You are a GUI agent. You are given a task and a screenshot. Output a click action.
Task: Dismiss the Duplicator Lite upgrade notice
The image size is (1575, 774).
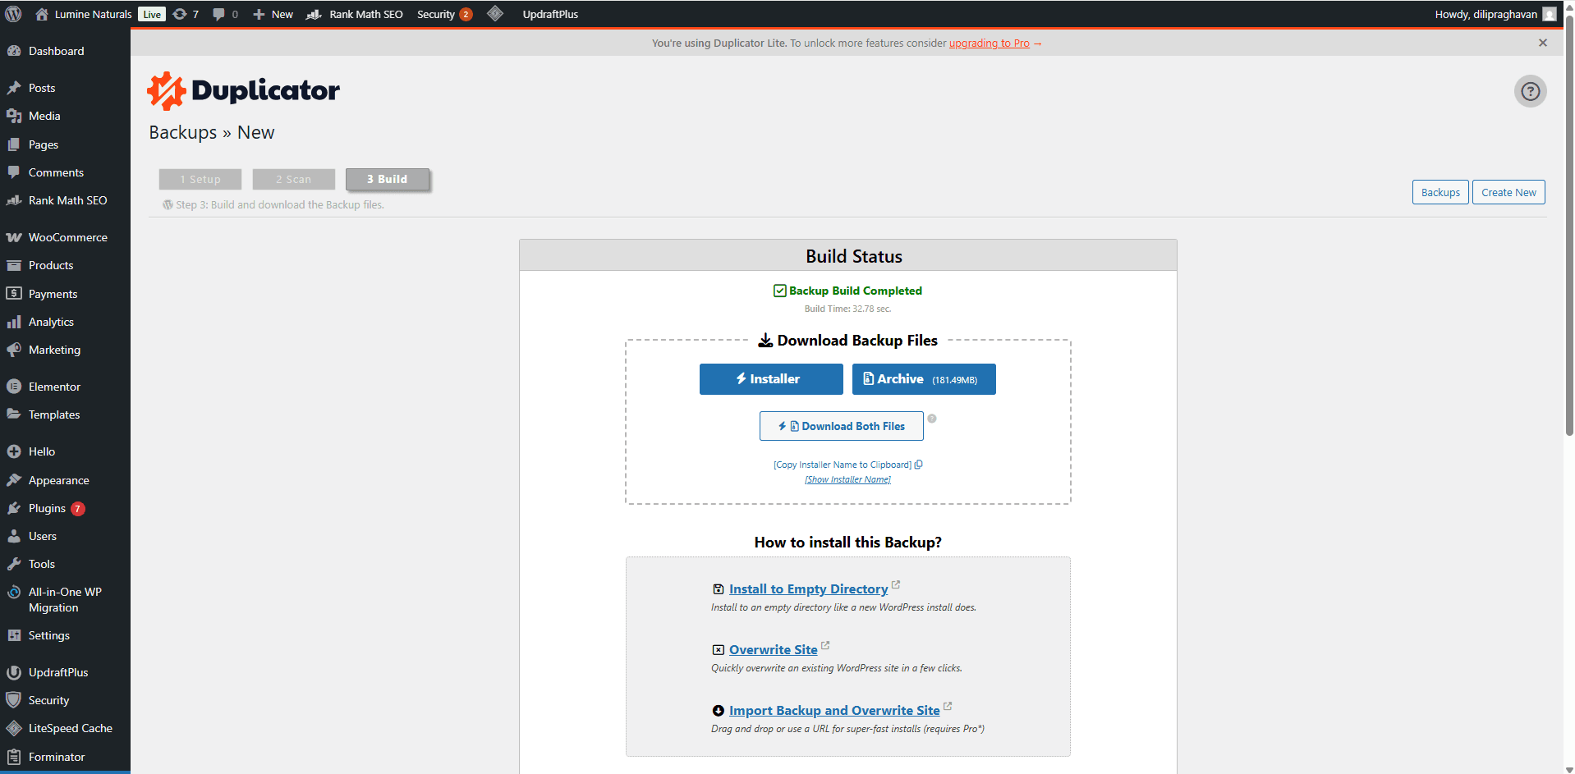[x=1543, y=43]
